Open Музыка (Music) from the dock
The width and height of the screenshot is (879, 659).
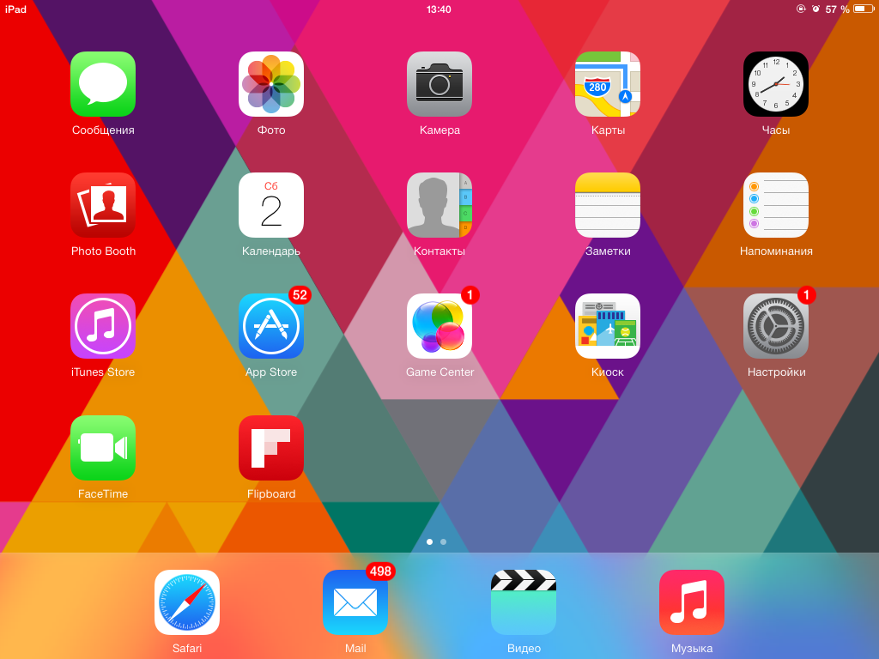click(692, 602)
